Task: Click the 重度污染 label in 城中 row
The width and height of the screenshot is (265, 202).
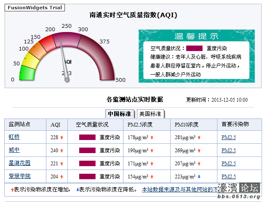Action: [x=110, y=151]
